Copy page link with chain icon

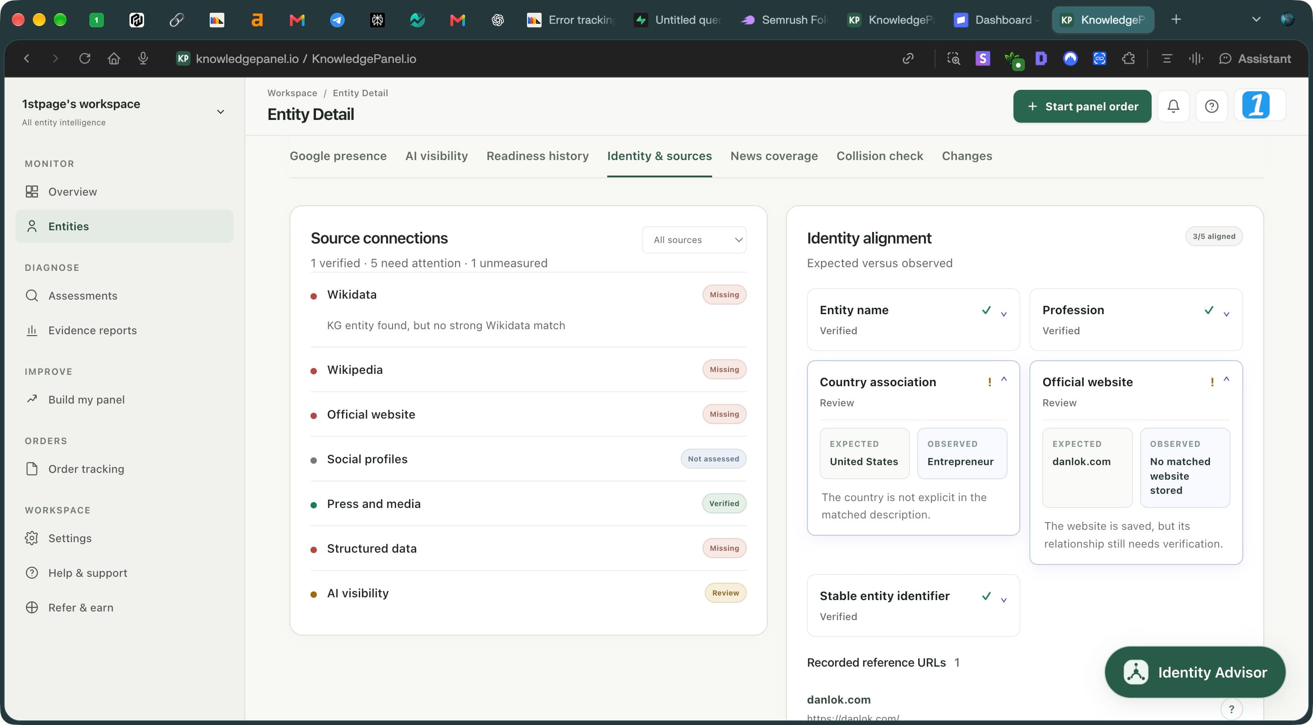(x=908, y=59)
